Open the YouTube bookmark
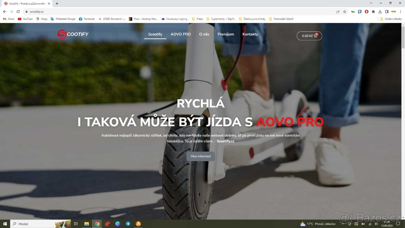The width and height of the screenshot is (405, 228). pyautogui.click(x=25, y=19)
